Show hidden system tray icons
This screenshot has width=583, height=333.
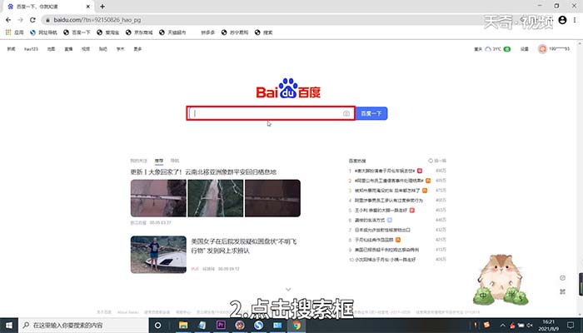pyautogui.click(x=503, y=326)
